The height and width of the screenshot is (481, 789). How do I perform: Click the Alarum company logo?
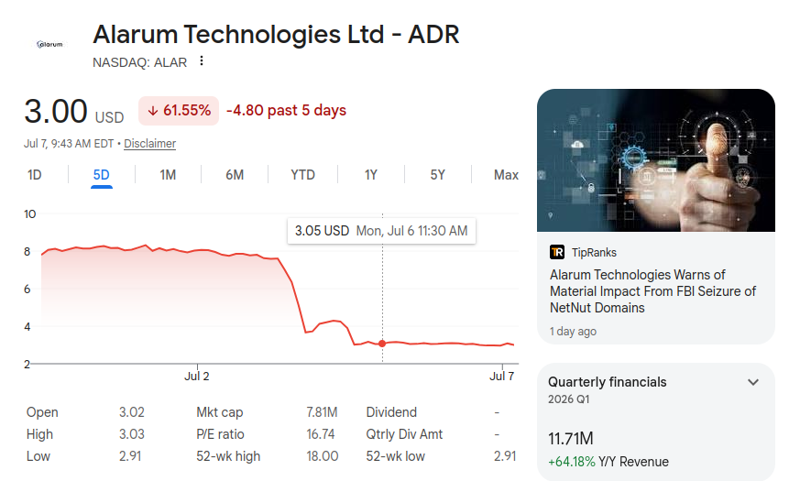[49, 44]
